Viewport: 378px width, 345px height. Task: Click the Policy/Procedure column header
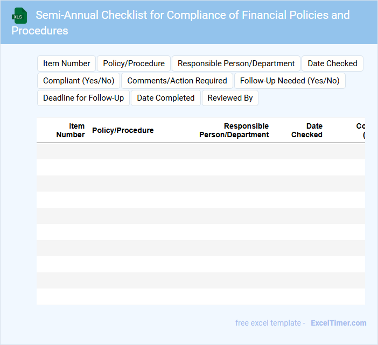tap(123, 130)
